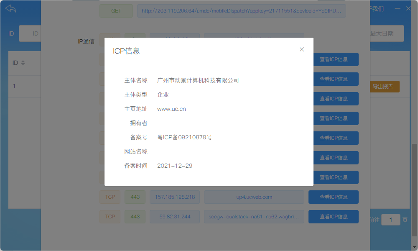Click the back arrow icon
The image size is (418, 251).
(x=10, y=8)
